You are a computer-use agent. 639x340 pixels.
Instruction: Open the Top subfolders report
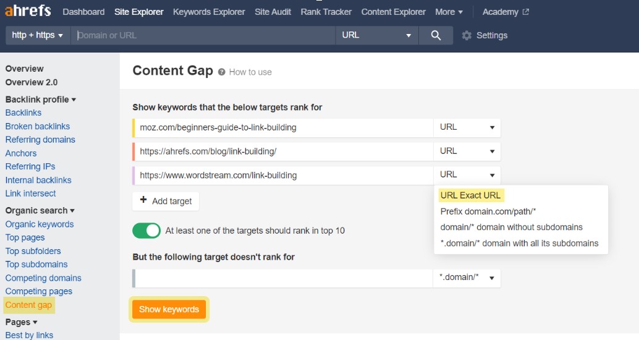[x=33, y=251]
